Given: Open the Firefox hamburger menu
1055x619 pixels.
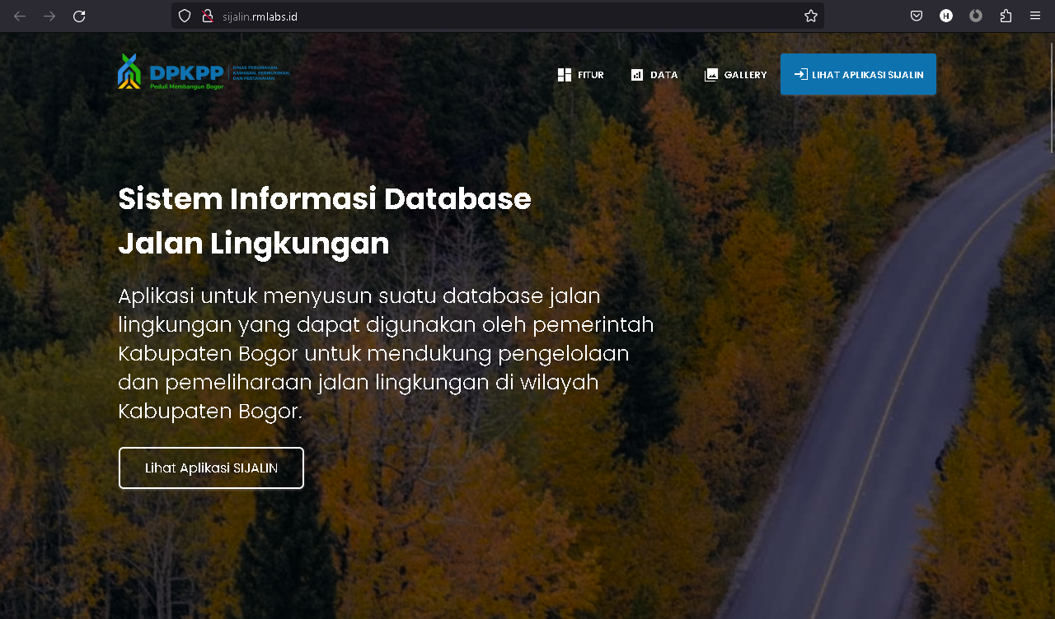Looking at the screenshot, I should tap(1035, 16).
